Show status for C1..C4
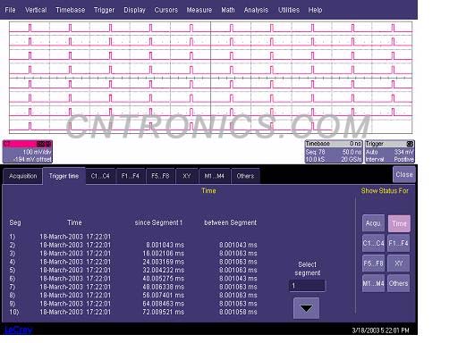458x343 pixels. [373, 243]
